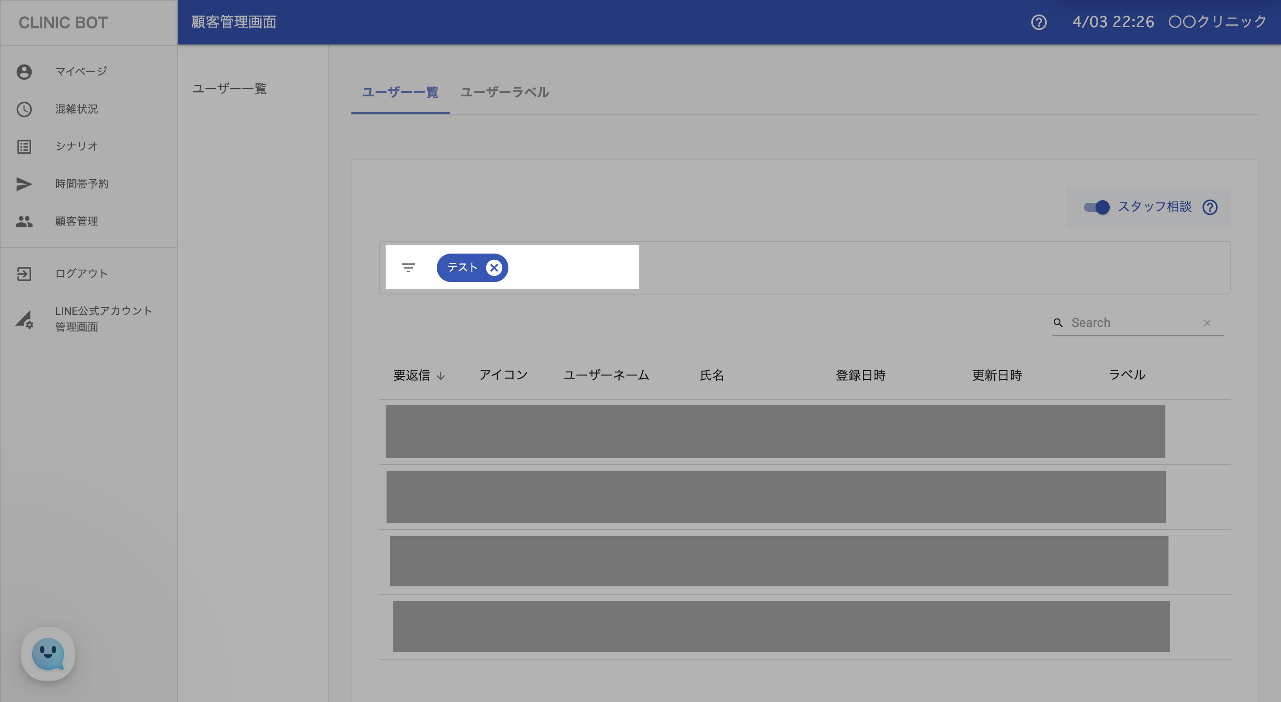This screenshot has height=702, width=1281.
Task: Click the 顧客管理 people icon
Action: [x=24, y=222]
